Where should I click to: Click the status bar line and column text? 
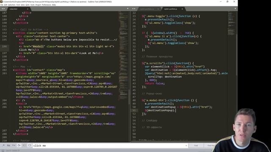[13, 151]
